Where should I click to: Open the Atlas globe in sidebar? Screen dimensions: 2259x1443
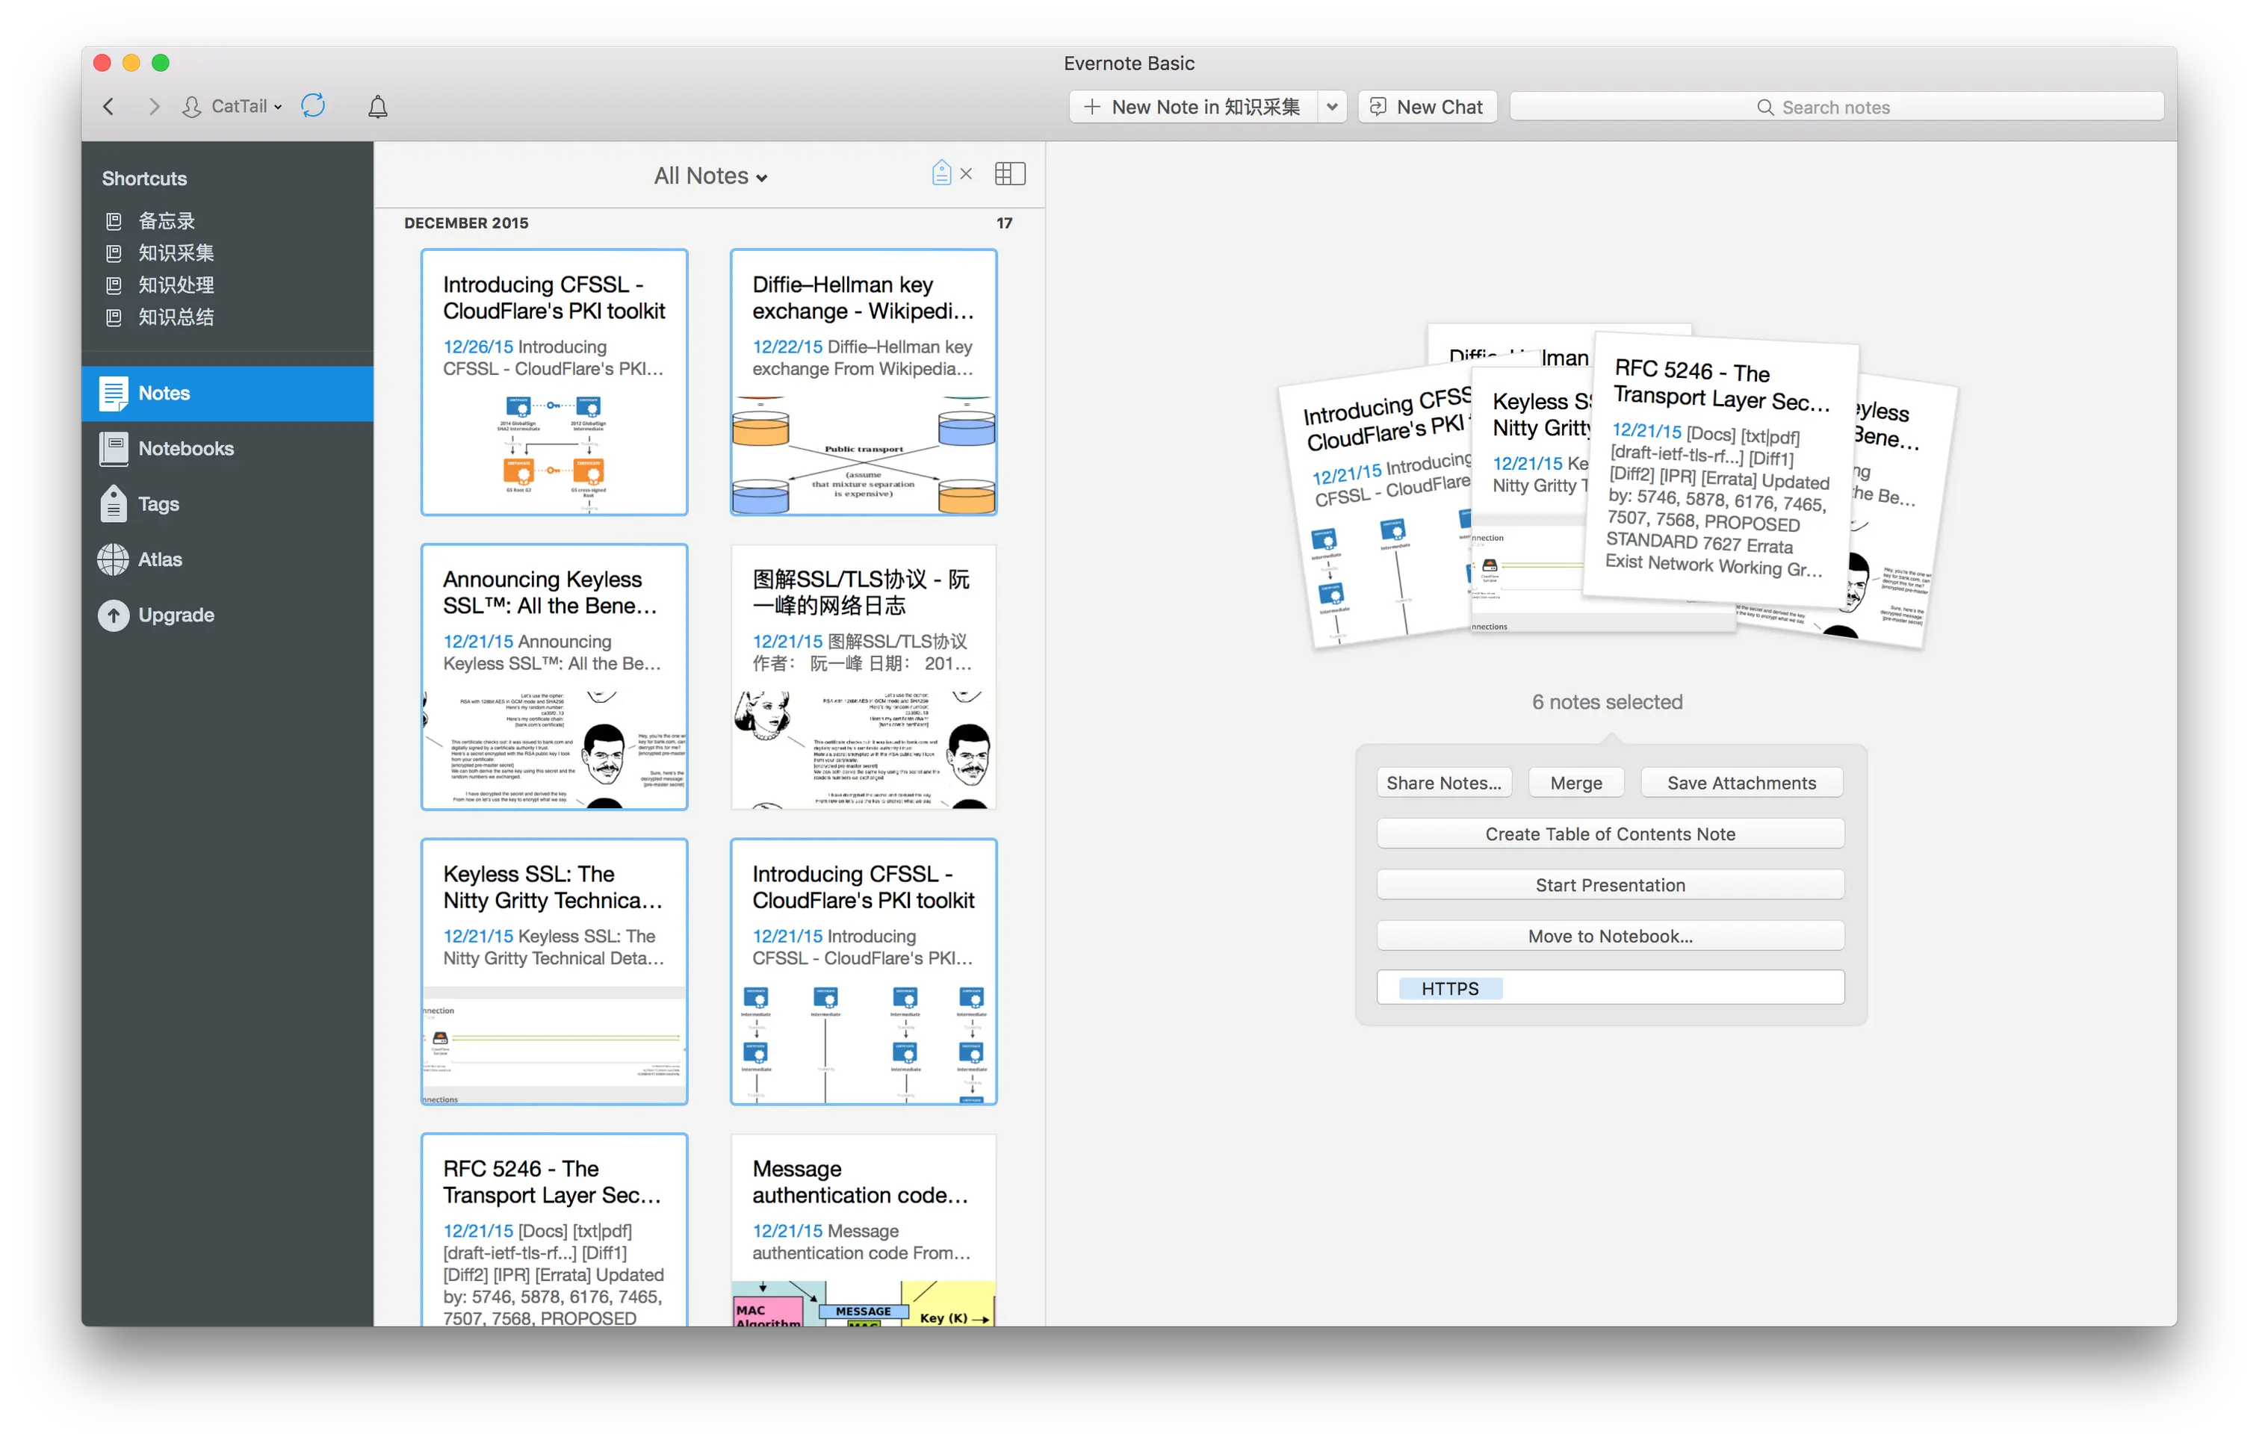(114, 559)
